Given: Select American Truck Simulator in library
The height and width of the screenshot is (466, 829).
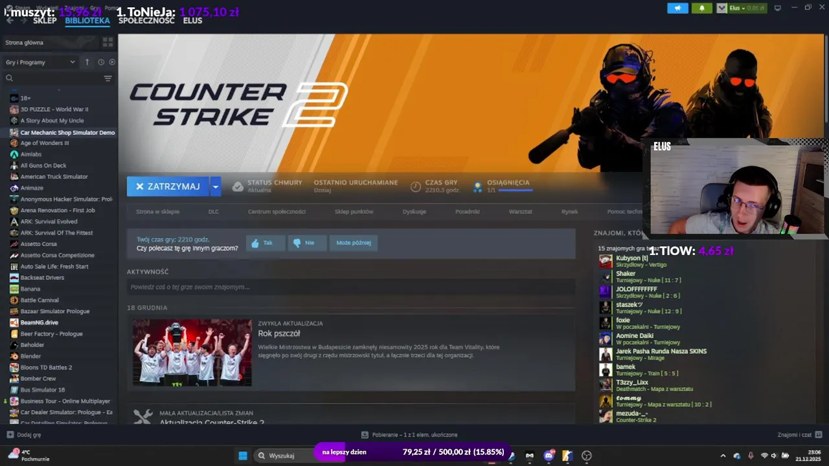Looking at the screenshot, I should (54, 177).
